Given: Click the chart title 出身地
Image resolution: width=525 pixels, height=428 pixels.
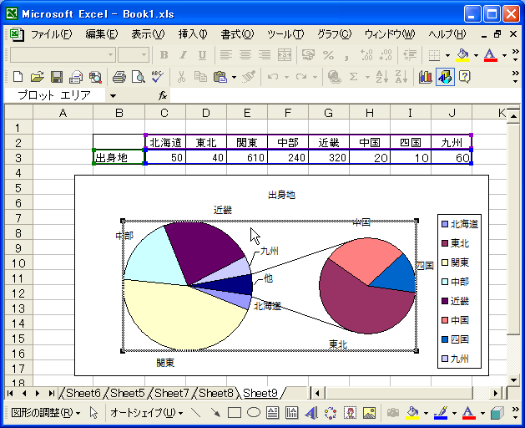Looking at the screenshot, I should [281, 195].
